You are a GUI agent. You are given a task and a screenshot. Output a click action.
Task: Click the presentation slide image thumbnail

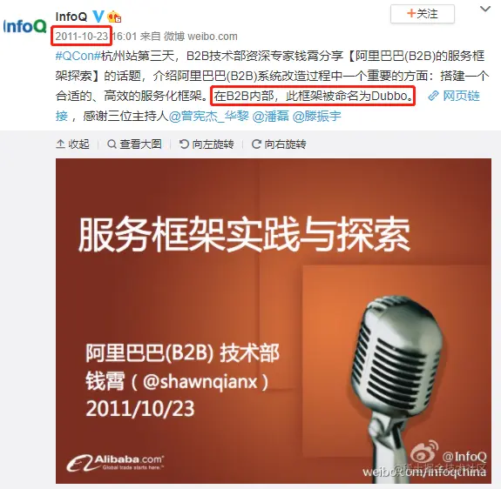[274, 321]
